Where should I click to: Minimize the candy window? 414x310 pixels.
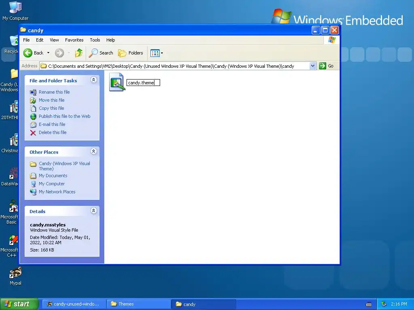(315, 30)
